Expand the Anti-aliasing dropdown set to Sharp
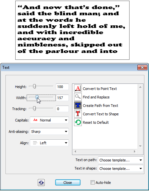The width and height of the screenshot is (149, 191). 49,132
